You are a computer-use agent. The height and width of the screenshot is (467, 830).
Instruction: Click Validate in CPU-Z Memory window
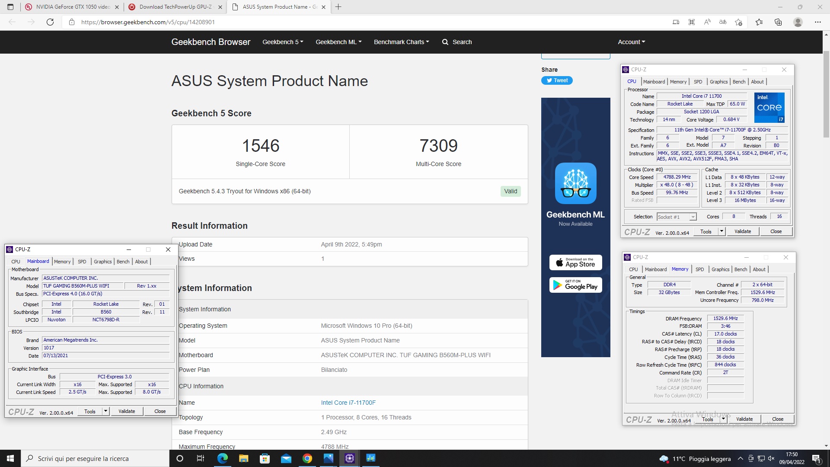pyautogui.click(x=744, y=419)
